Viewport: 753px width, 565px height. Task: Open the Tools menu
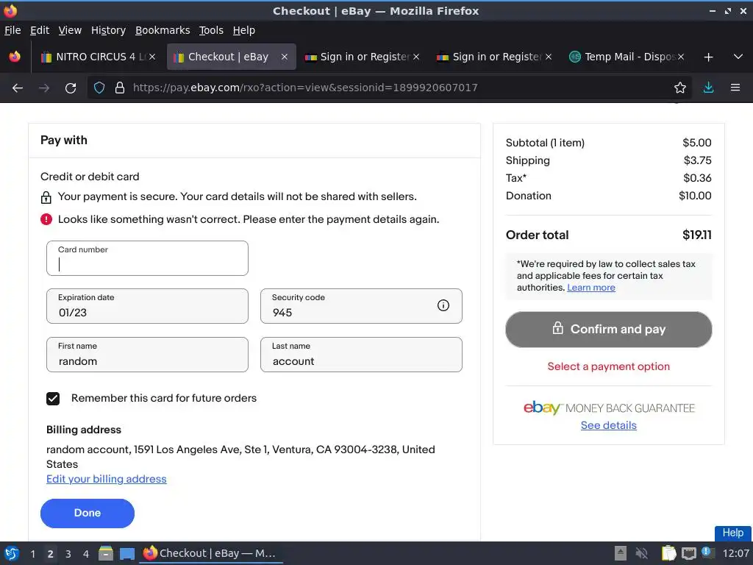(x=211, y=30)
